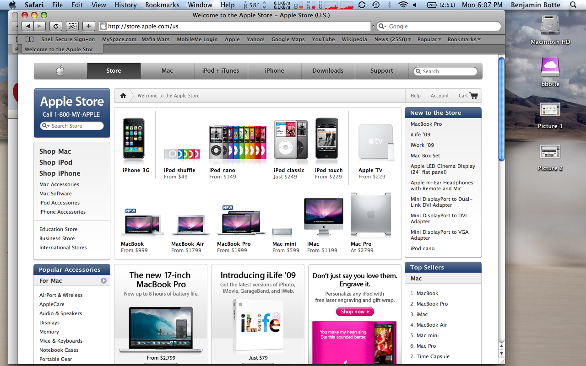Open the Time Machine menu bar icon
This screenshot has height=366, width=586.
pyautogui.click(x=375, y=5)
